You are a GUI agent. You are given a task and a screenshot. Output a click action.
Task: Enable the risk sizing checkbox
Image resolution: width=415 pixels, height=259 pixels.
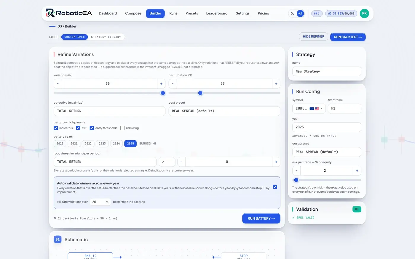point(122,128)
